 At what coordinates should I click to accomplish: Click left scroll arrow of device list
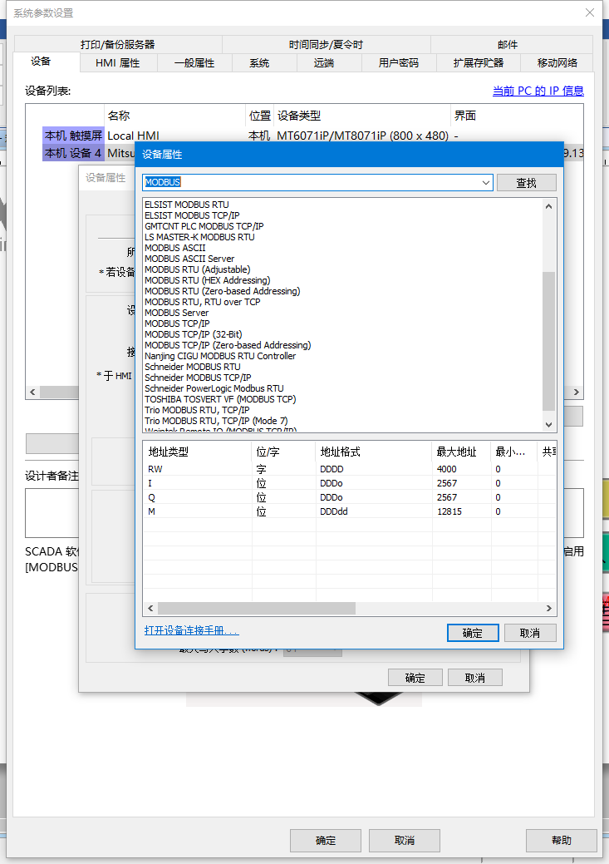tap(32, 392)
